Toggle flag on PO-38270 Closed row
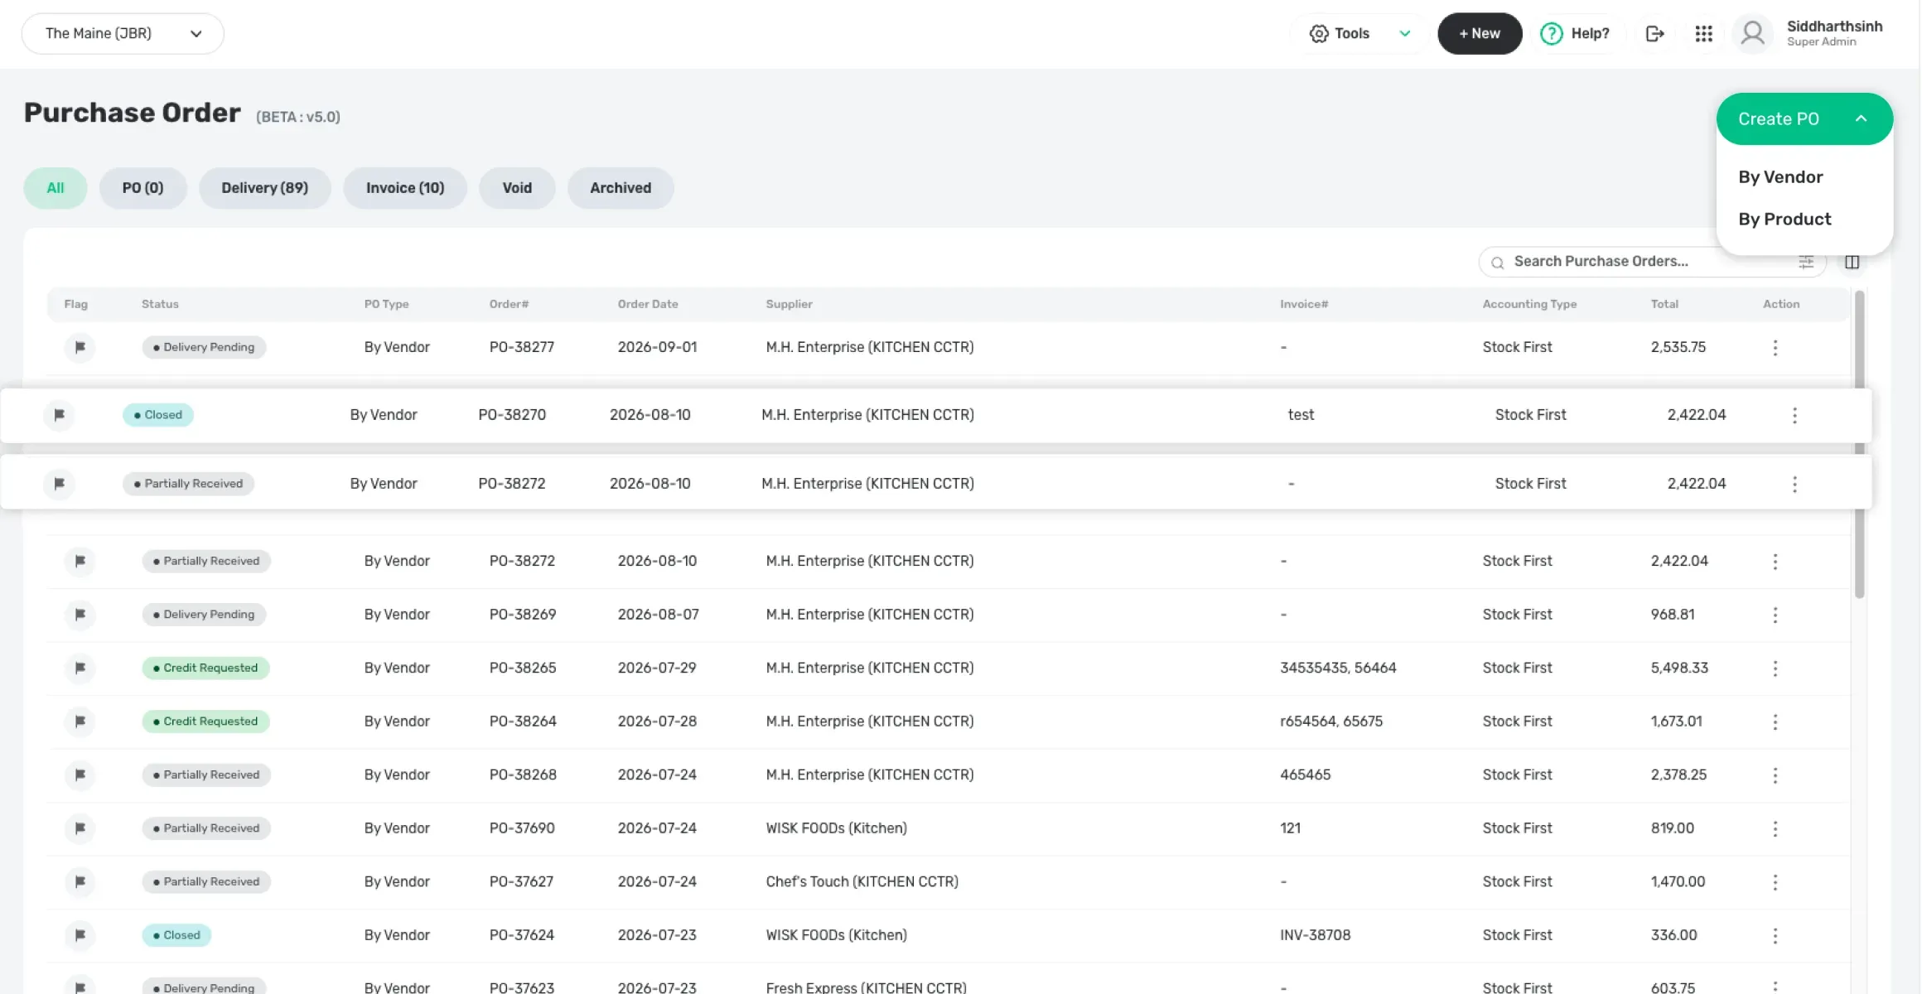The height and width of the screenshot is (994, 1922). click(x=59, y=415)
